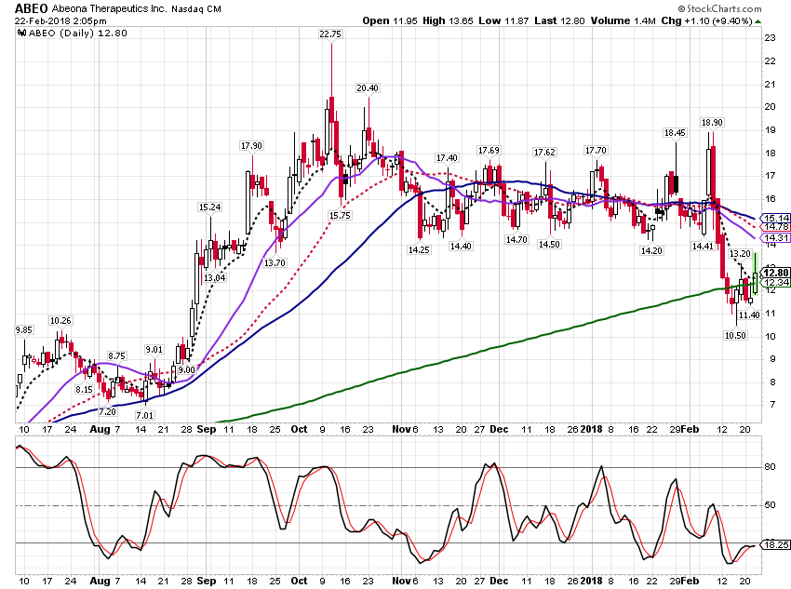791x589 pixels.
Task: Click the 15.24 price label
Action: point(209,207)
